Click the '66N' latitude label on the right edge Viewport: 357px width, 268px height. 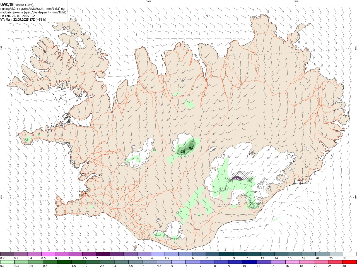click(356, 48)
